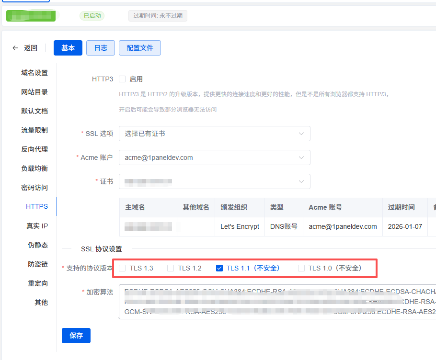Click the 保存 button

click(76, 336)
